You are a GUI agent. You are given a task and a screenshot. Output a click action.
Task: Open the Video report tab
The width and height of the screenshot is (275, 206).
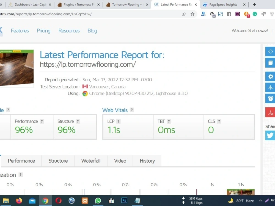pyautogui.click(x=120, y=161)
